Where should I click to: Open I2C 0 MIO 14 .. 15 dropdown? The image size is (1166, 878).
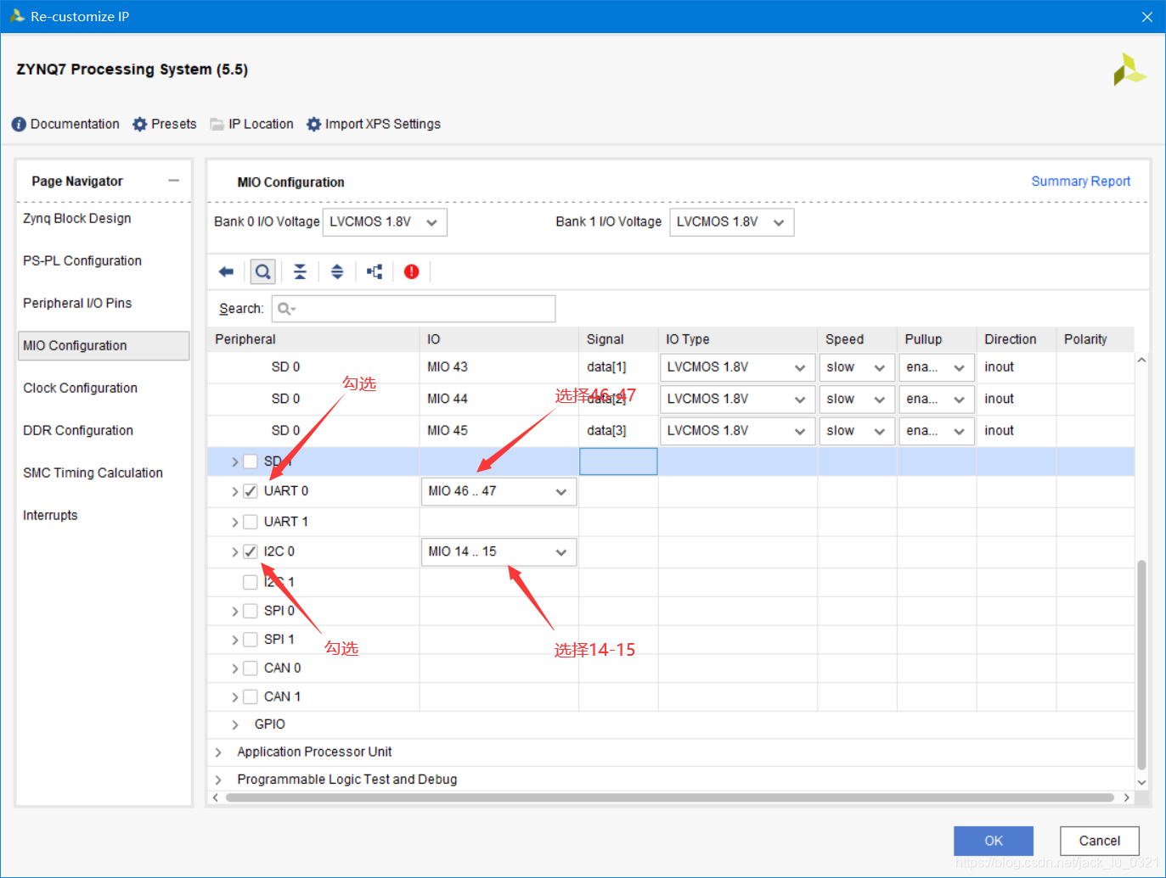tap(499, 552)
